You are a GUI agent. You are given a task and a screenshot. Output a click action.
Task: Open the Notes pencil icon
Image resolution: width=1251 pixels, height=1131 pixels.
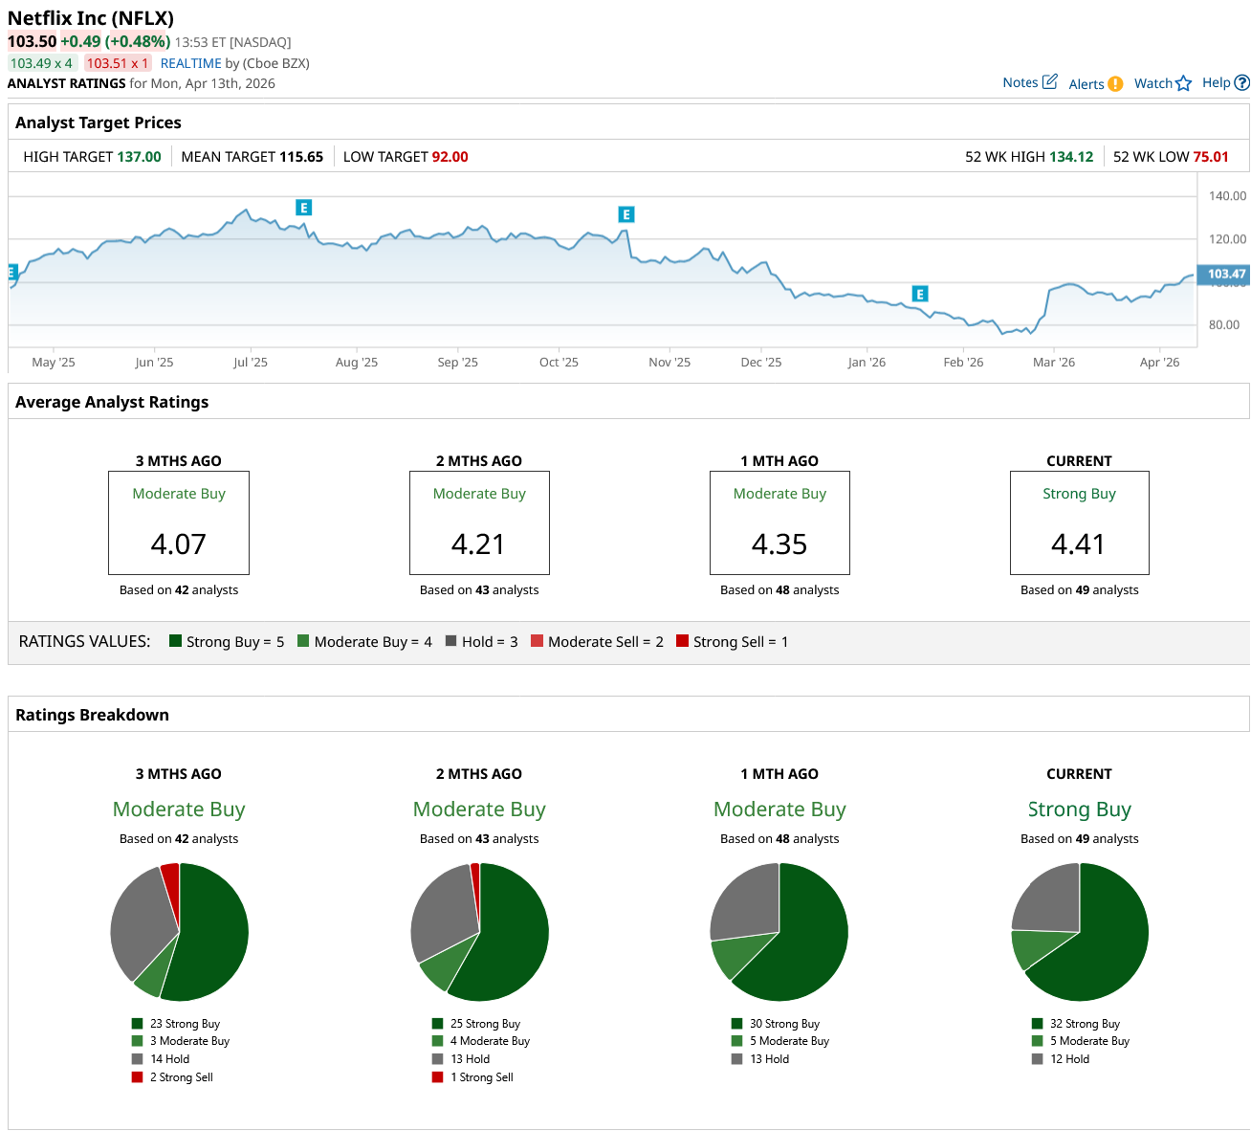[x=1049, y=82]
